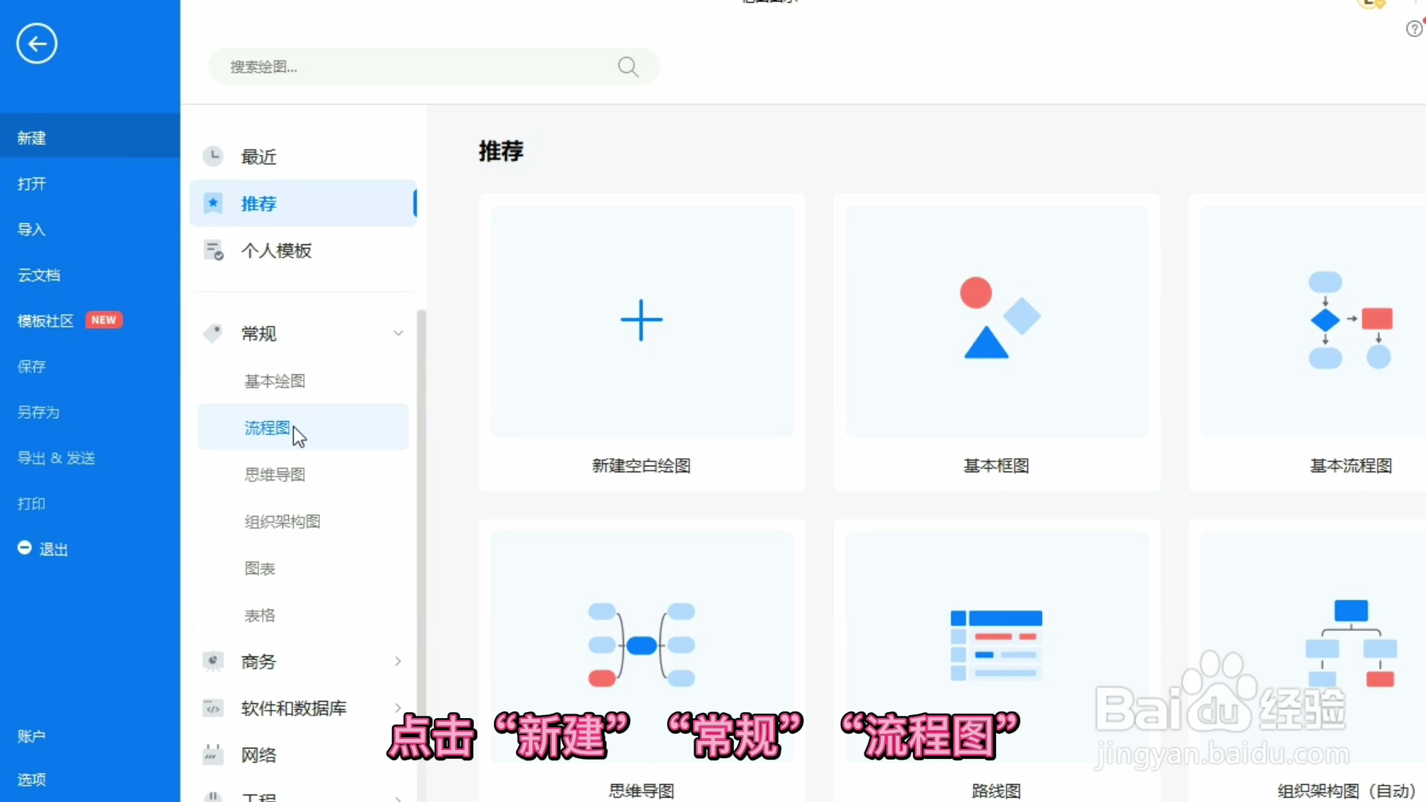Click the tag icon beside 常规

(x=213, y=333)
